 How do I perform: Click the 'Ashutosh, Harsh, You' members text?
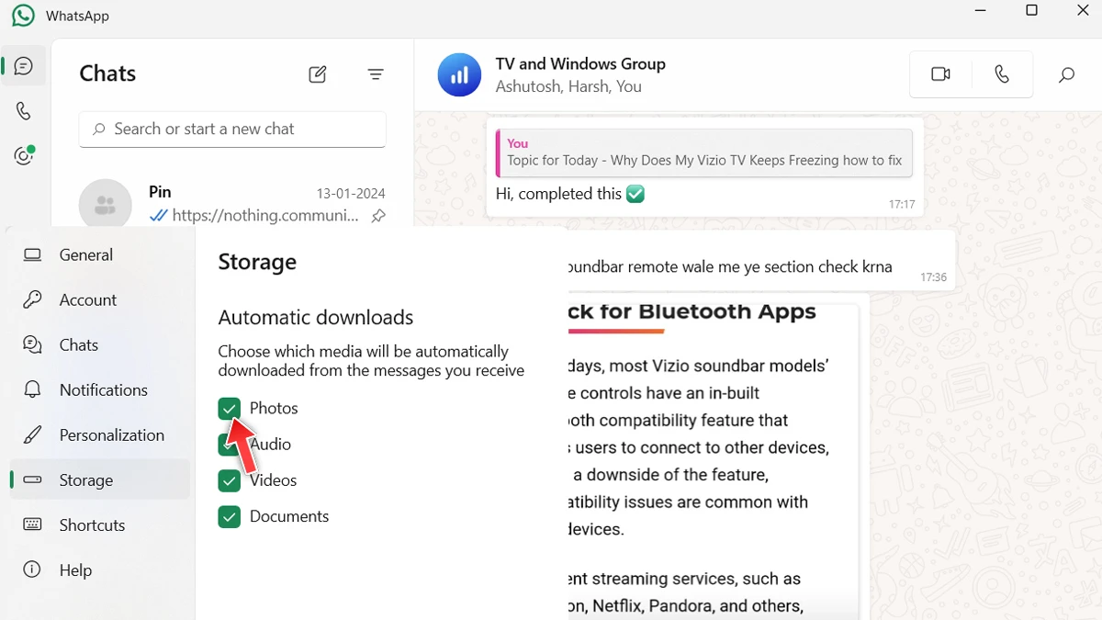point(568,87)
